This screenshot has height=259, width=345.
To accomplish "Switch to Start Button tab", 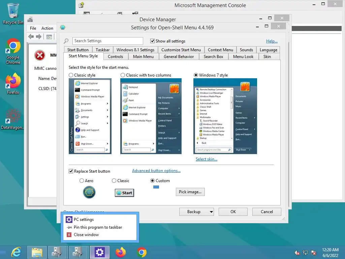I will (78, 50).
